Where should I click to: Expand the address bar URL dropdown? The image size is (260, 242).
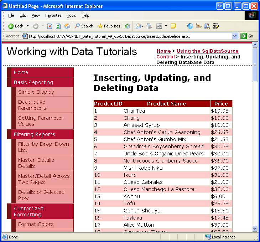[235, 36]
